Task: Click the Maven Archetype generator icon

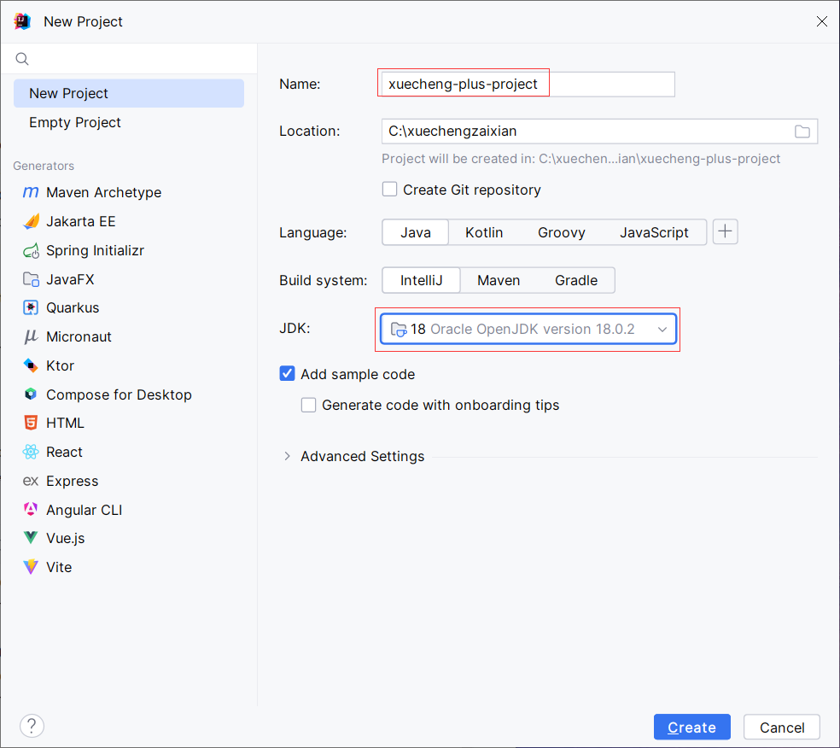Action: pos(31,192)
